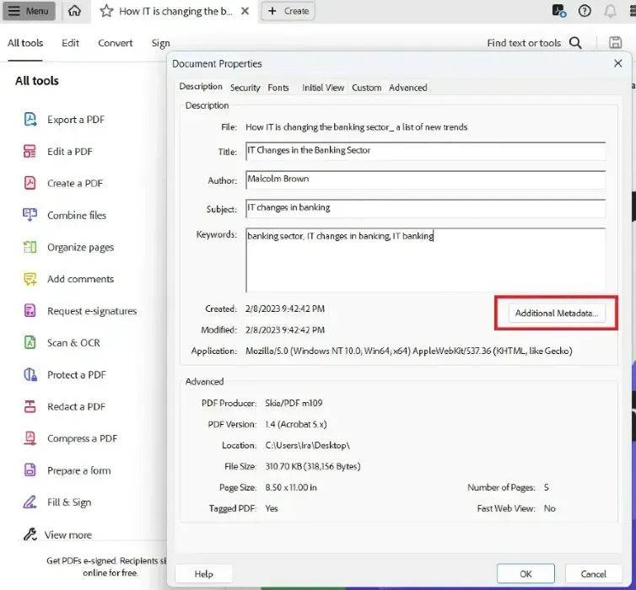Click the Add comments icon
Image resolution: width=636 pixels, height=590 pixels.
tap(30, 279)
